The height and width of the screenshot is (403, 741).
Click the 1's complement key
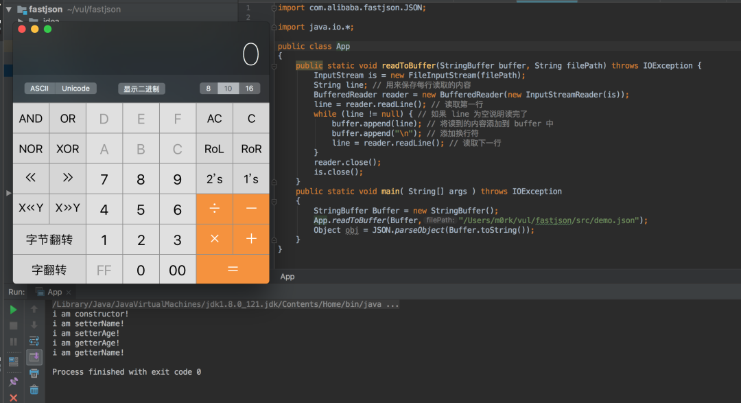[251, 179]
